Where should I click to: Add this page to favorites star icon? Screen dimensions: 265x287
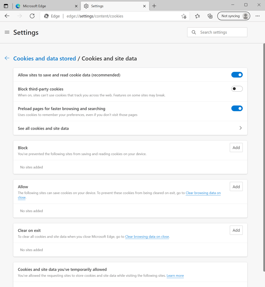tap(184, 16)
